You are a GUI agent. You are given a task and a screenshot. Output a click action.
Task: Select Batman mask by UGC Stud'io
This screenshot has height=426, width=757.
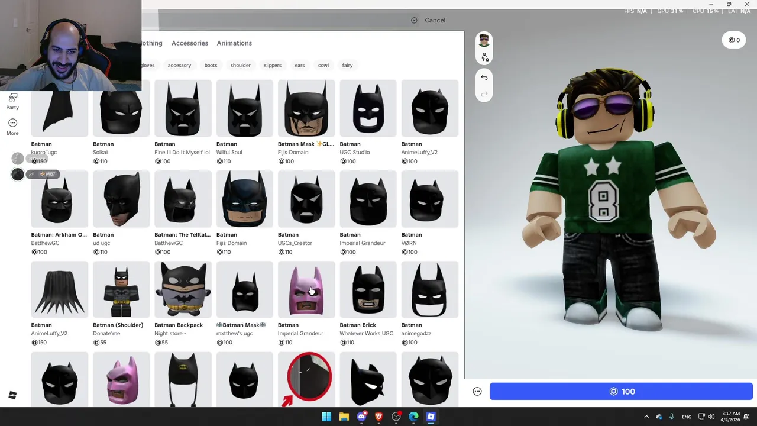coord(368,109)
